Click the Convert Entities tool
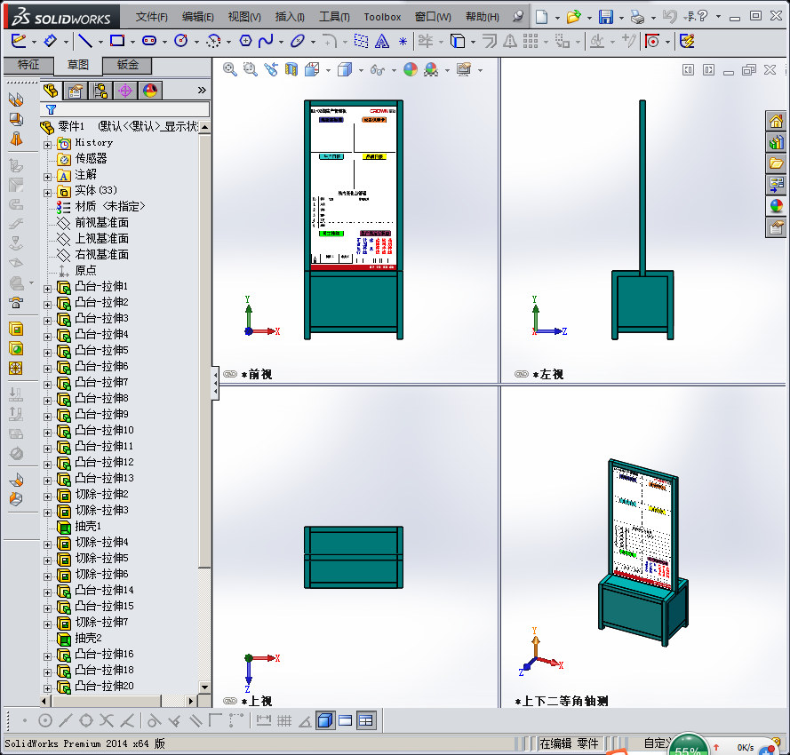790x755 pixels. click(458, 41)
